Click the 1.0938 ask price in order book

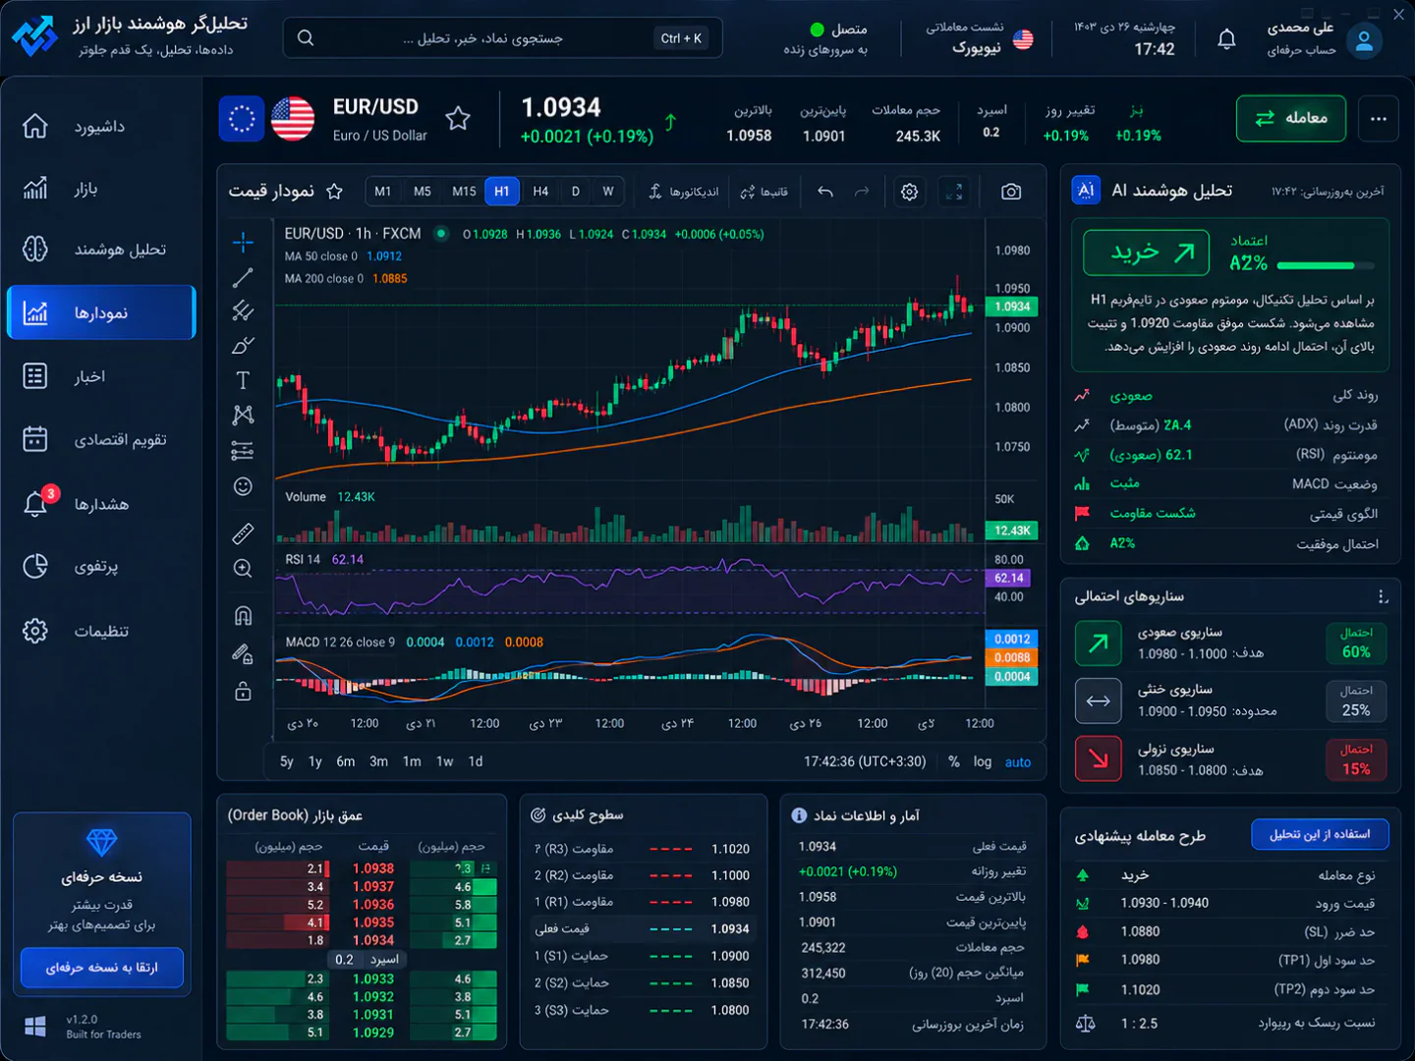373,868
